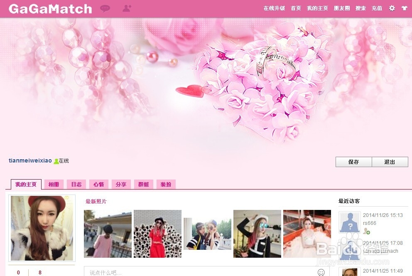
Task: Switch to the 装扮 tab
Action: pos(166,184)
